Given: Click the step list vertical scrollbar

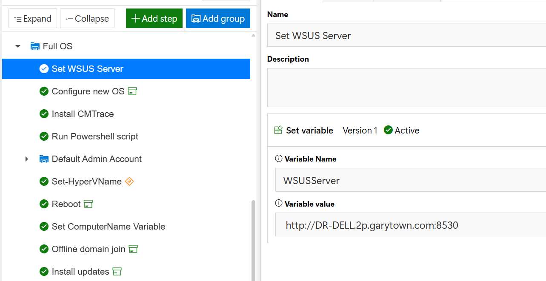Looking at the screenshot, I should click(x=254, y=240).
